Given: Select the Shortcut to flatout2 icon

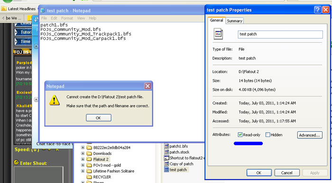Looking at the screenshot, I should [166, 158].
